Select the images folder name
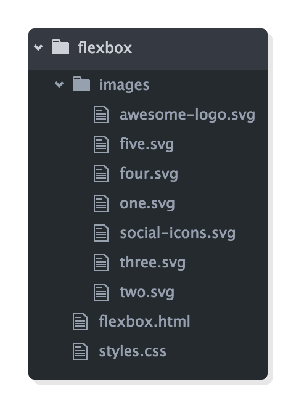Image resolution: width=296 pixels, height=408 pixels. pyautogui.click(x=124, y=85)
